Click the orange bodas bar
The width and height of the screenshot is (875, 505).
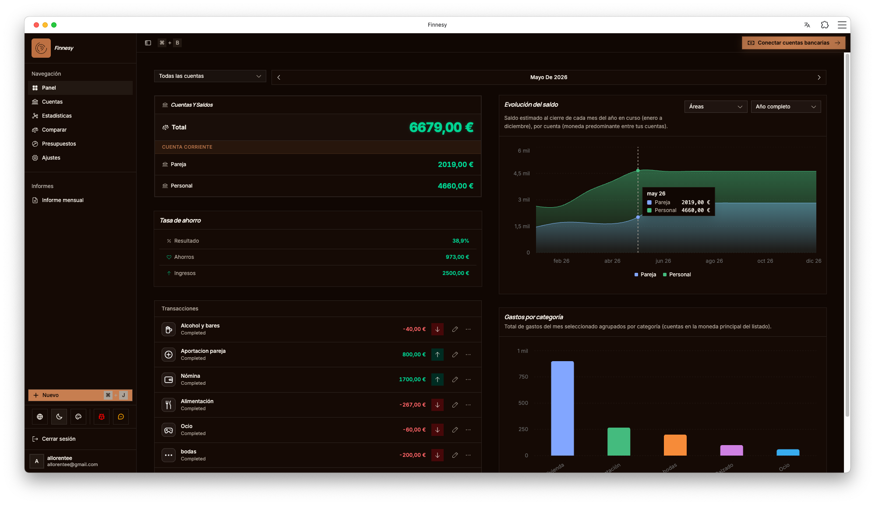pyautogui.click(x=675, y=445)
